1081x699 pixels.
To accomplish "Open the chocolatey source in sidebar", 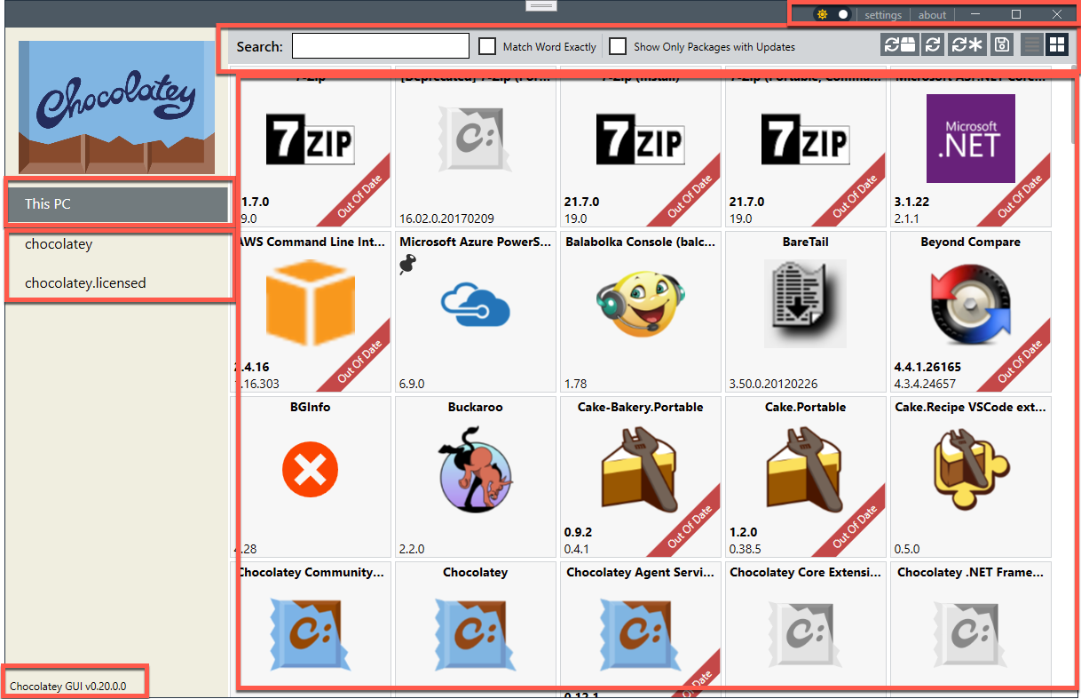I will click(59, 244).
